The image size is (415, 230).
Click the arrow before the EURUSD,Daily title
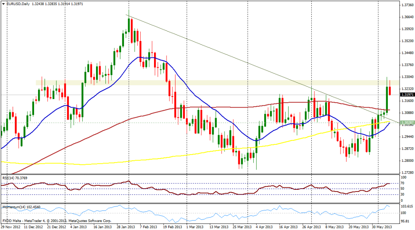(3, 3)
